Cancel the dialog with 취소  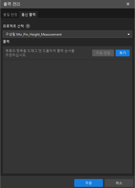[119, 183]
